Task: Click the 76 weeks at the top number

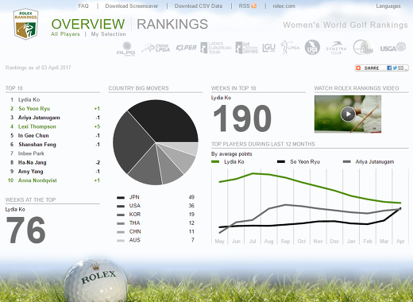Action: coord(25,230)
